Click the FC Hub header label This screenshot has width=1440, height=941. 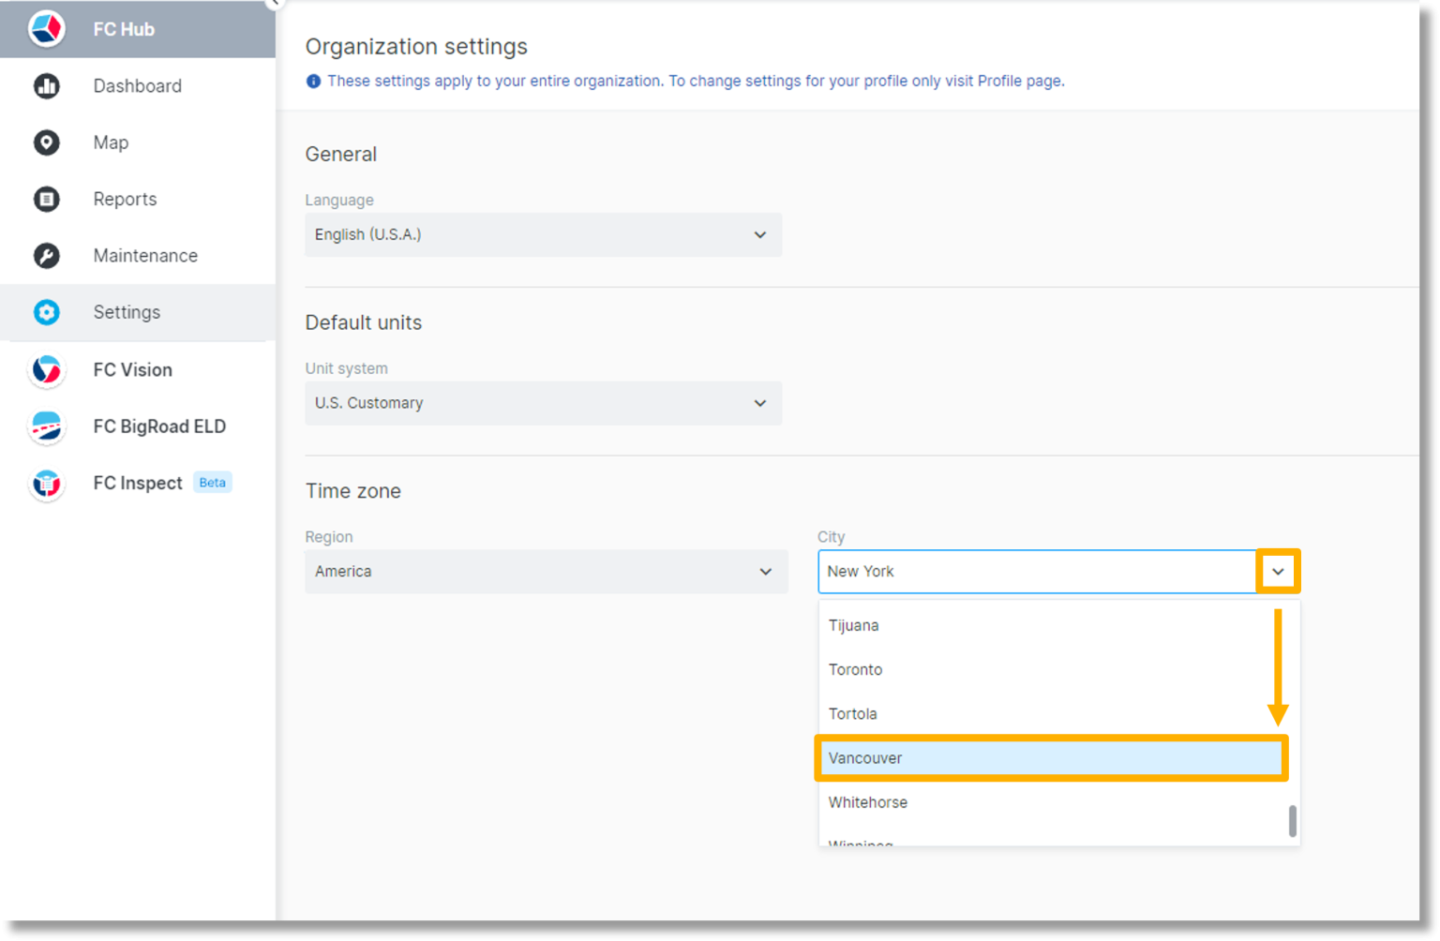point(124,29)
